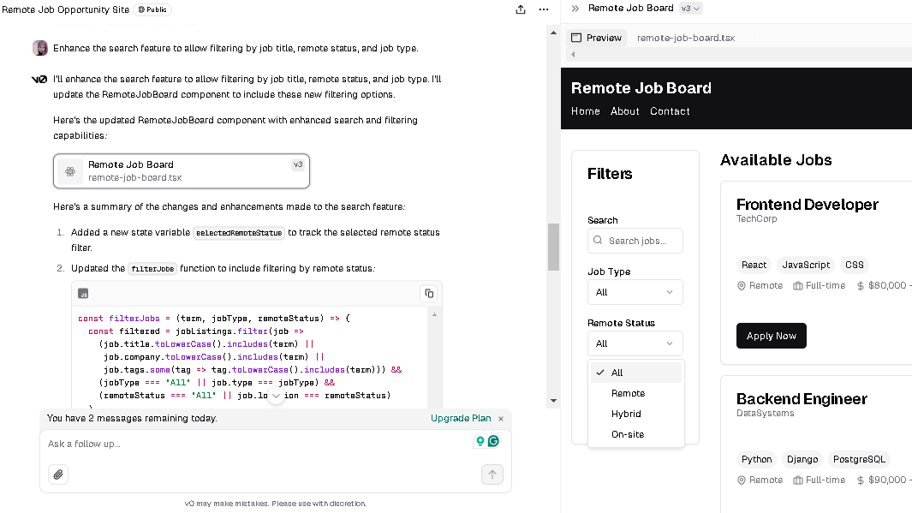Click Apply Now for Frontend Developer
The image size is (912, 513).
coord(771,336)
